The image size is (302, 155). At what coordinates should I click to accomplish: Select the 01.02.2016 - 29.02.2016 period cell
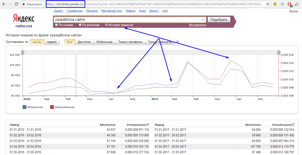coord(25,135)
